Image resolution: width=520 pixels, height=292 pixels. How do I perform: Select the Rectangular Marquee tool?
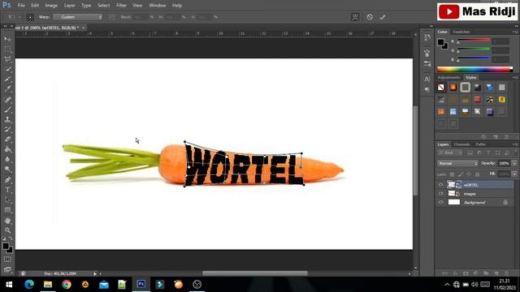pos(7,49)
